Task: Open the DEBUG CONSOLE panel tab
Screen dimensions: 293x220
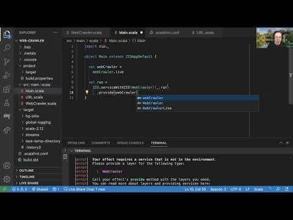Action: 131,143
